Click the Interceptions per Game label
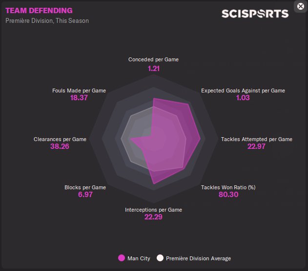308x271 pixels. 153,210
